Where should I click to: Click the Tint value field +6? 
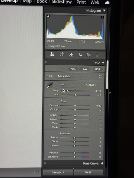(100, 95)
